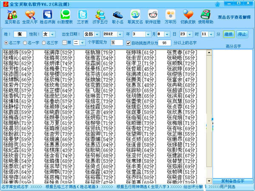Launch the 姓名评测 name evaluation icon
The image size is (255, 191).
[x=48, y=17]
